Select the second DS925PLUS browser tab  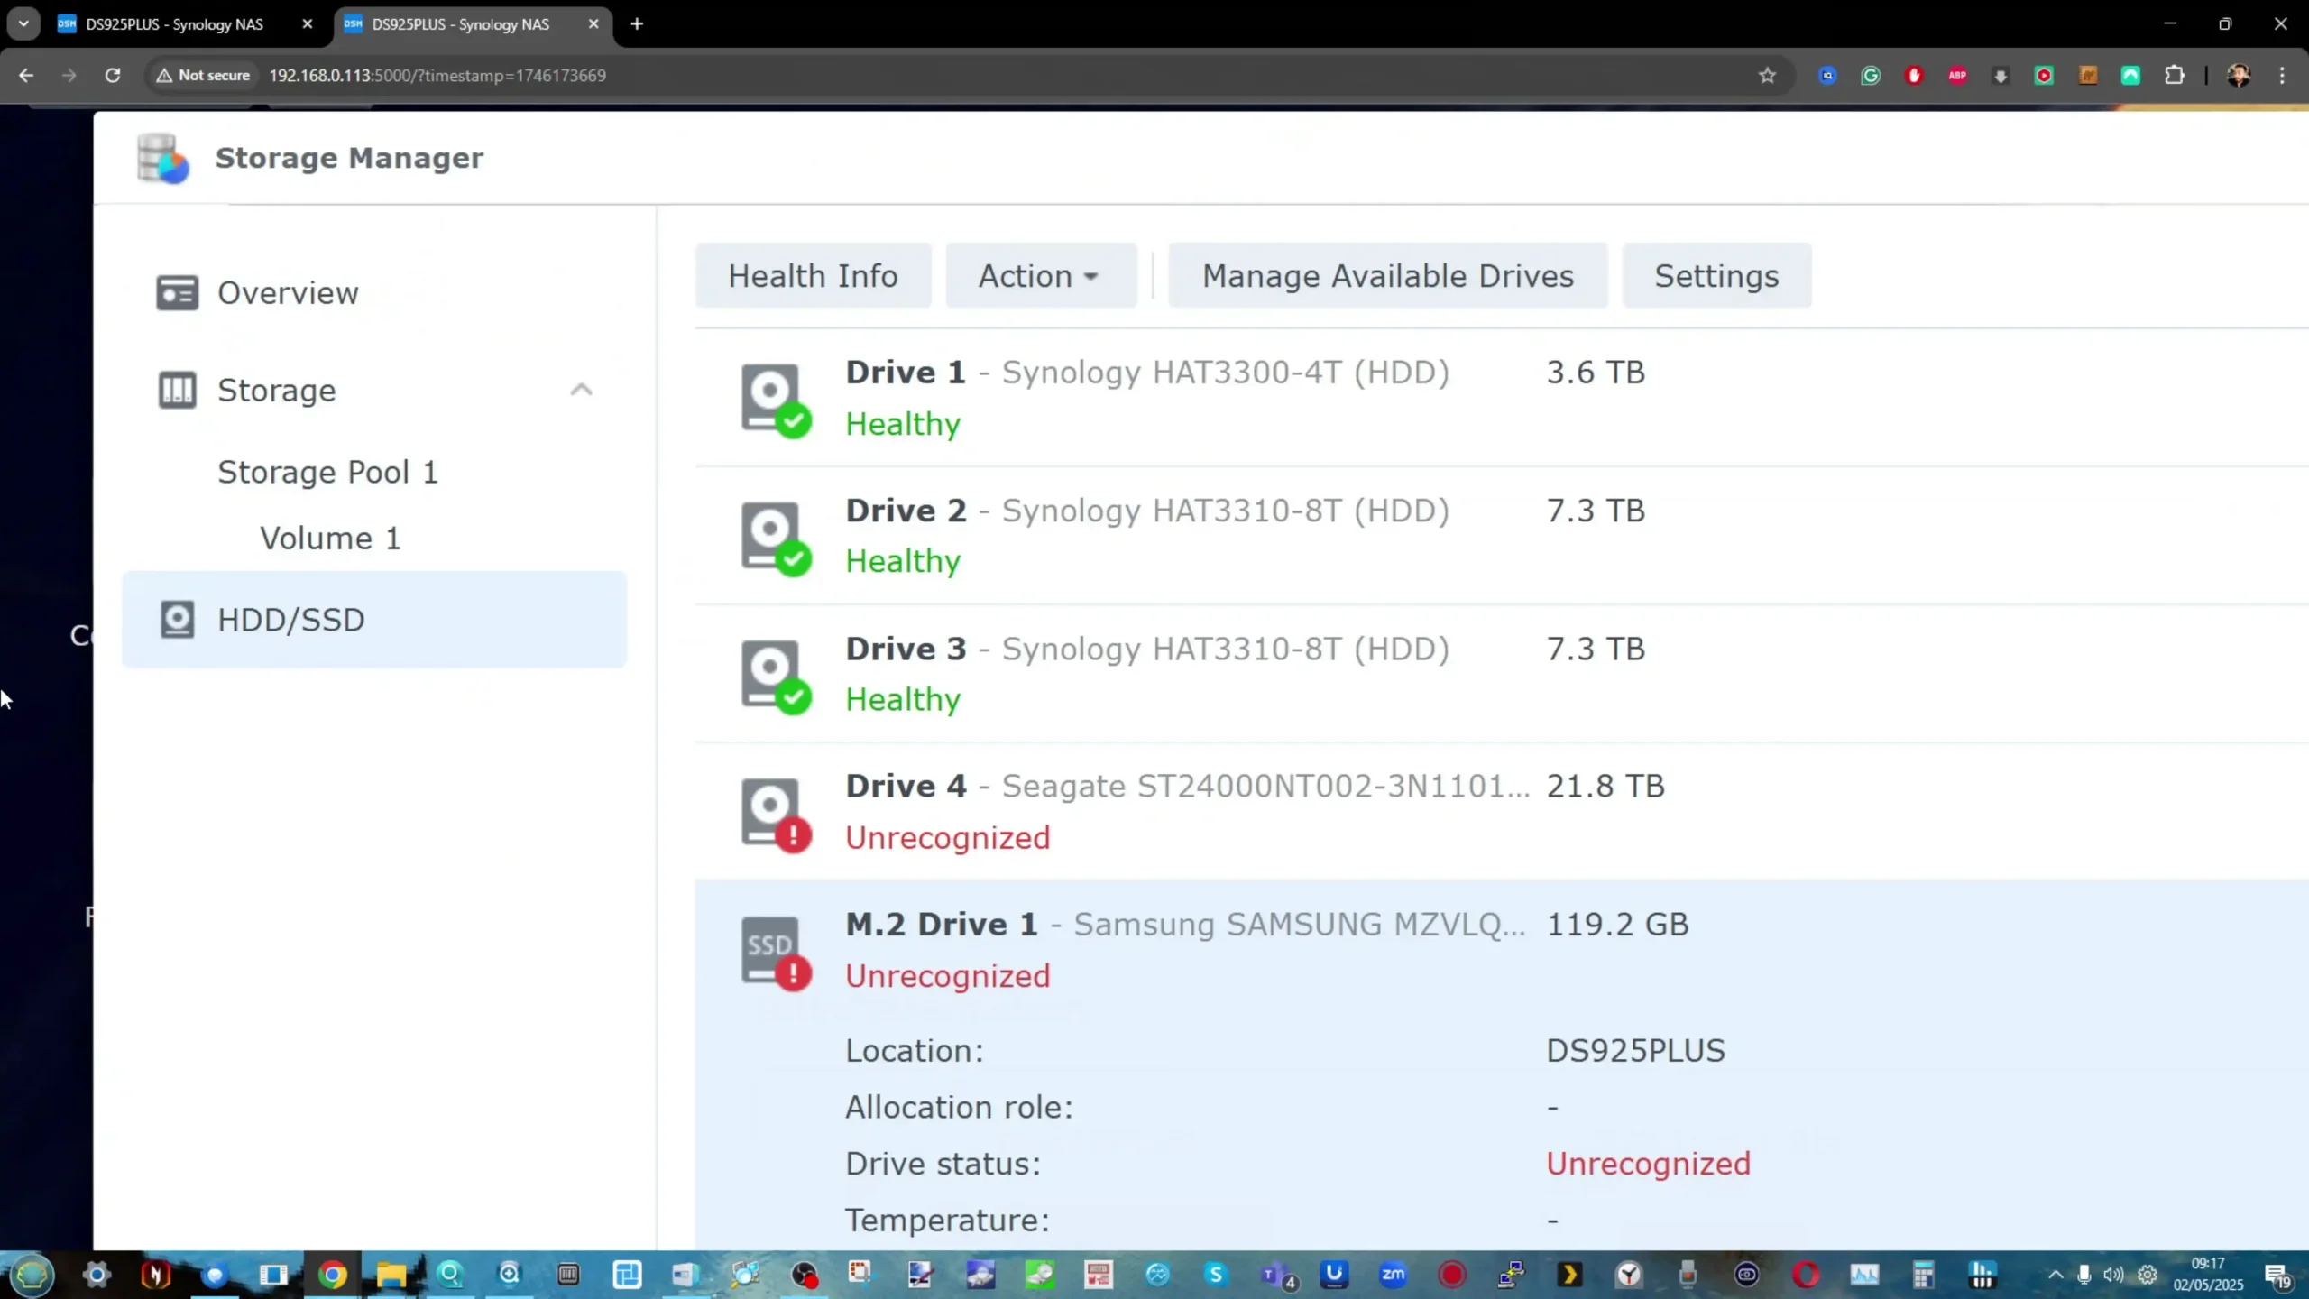[x=460, y=24]
